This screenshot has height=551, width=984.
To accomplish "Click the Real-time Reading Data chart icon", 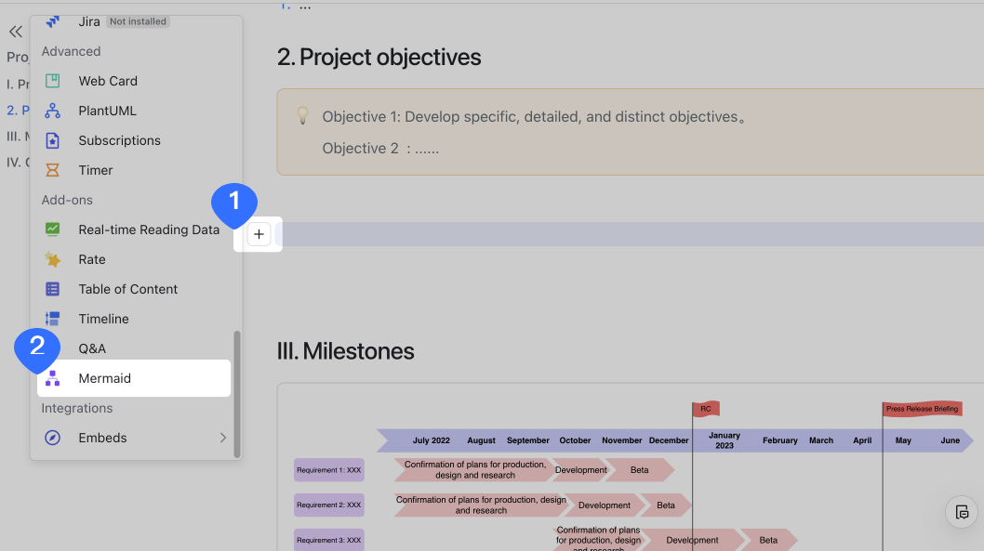I will click(x=53, y=230).
